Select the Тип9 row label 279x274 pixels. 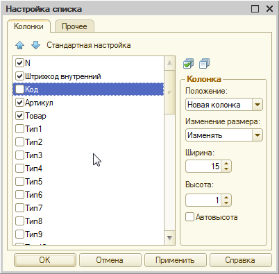coord(33,234)
